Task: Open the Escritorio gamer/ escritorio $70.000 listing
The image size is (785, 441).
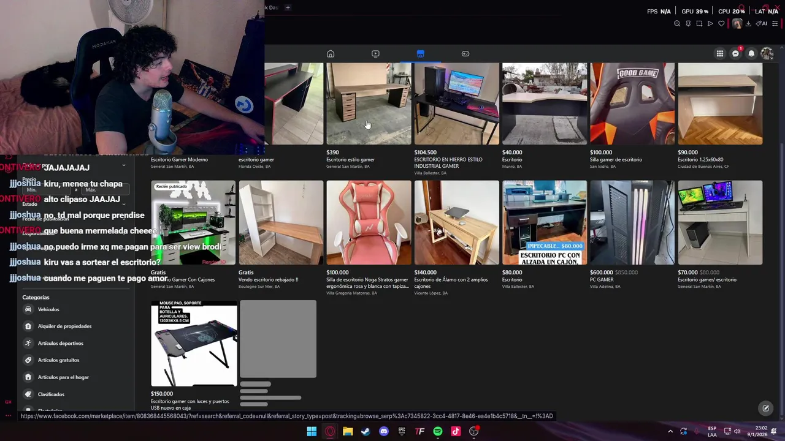Action: 720,235
